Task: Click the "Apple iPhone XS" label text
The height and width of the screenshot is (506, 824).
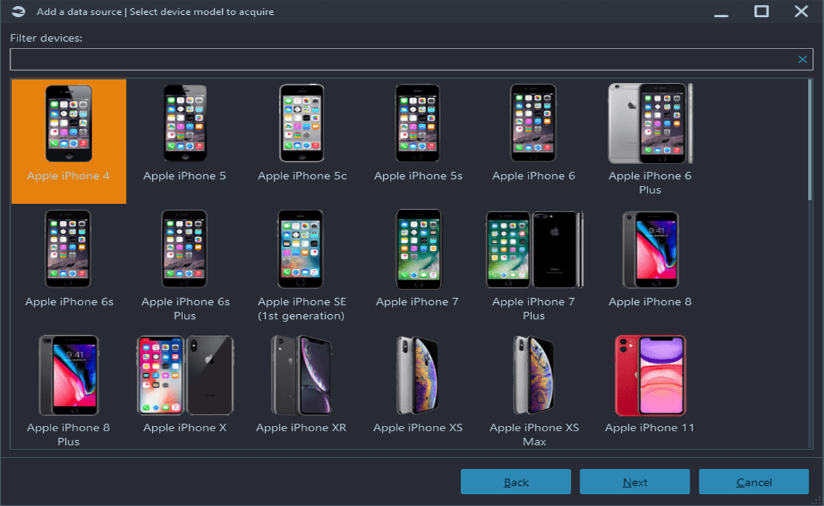Action: [x=418, y=427]
